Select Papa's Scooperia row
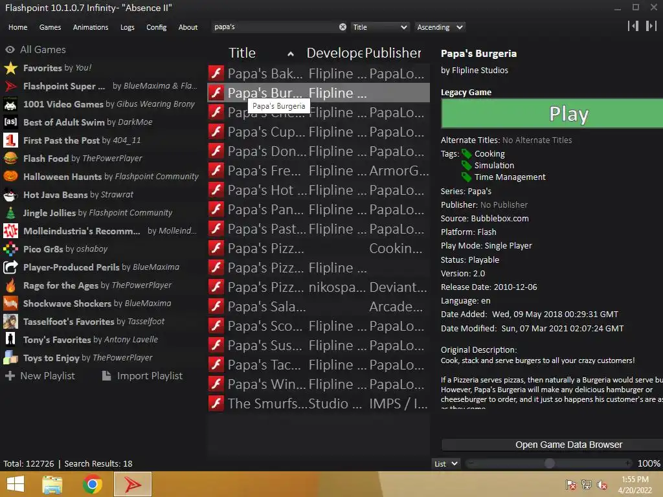Screen dimensions: 663x497 [319, 326]
